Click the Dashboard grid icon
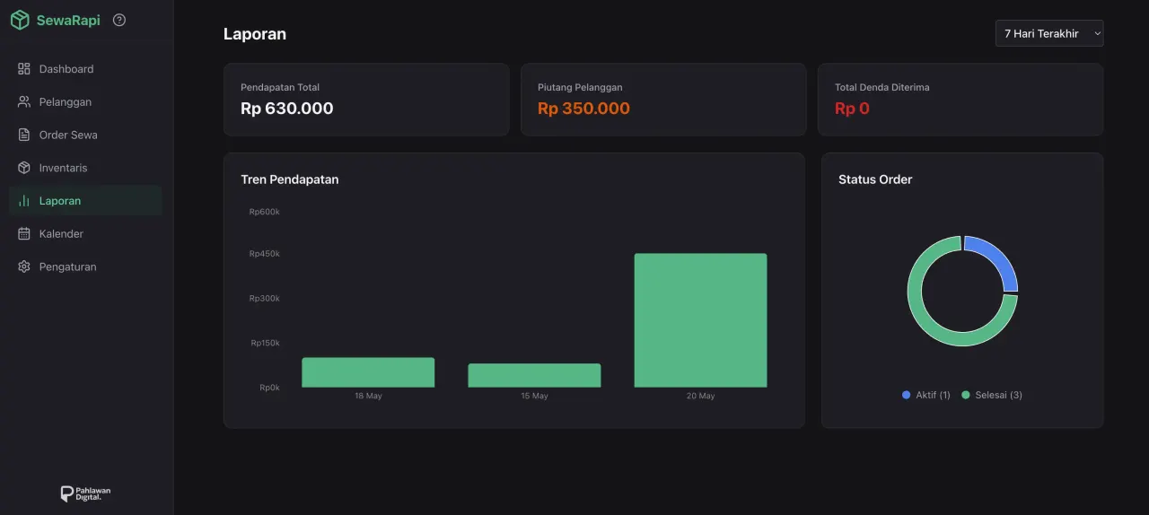 (24, 69)
